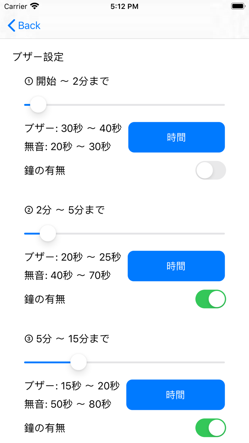Tap the ② circled number for section two

(x=28, y=210)
